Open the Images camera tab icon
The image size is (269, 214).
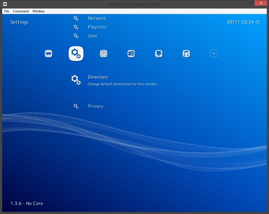pyautogui.click(x=131, y=54)
